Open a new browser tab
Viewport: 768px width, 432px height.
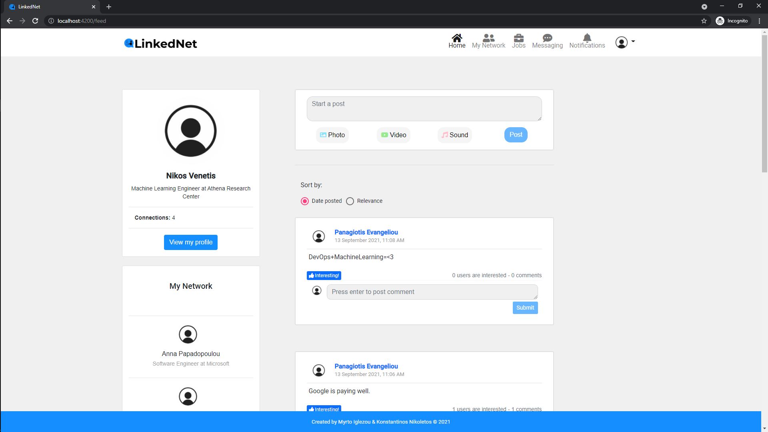coord(109,7)
